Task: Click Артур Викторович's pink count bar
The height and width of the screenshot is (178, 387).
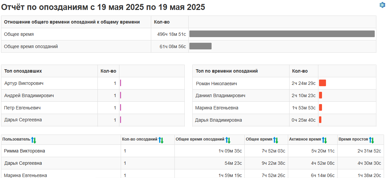Action: pyautogui.click(x=121, y=83)
